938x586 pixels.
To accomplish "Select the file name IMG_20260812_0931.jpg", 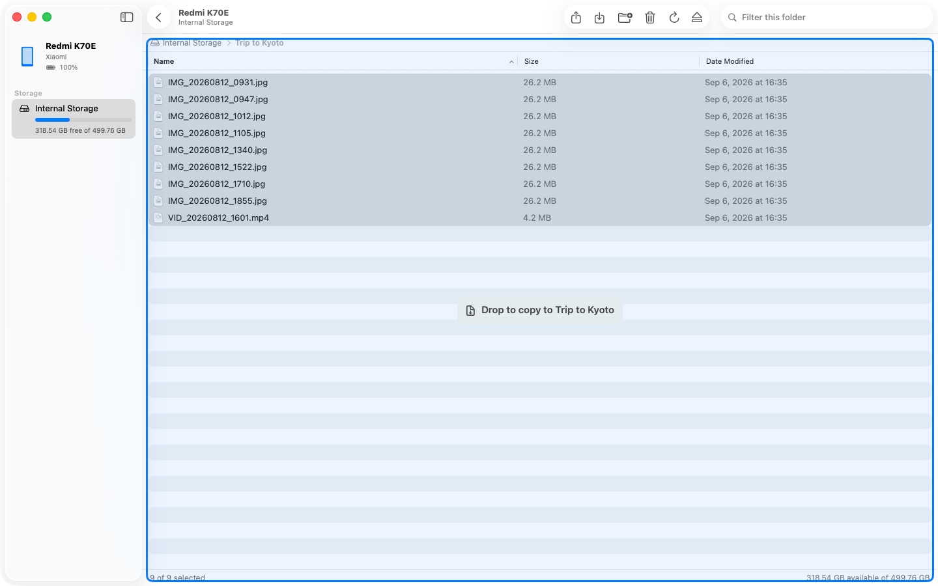I will 218,83.
